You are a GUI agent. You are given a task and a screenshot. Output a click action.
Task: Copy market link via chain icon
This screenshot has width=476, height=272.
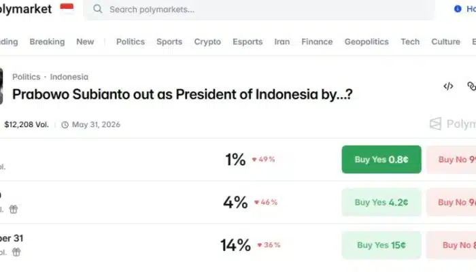[x=471, y=86]
